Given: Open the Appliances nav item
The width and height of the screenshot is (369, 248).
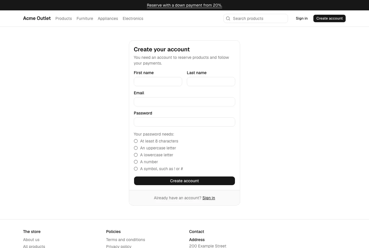Looking at the screenshot, I should tap(108, 18).
